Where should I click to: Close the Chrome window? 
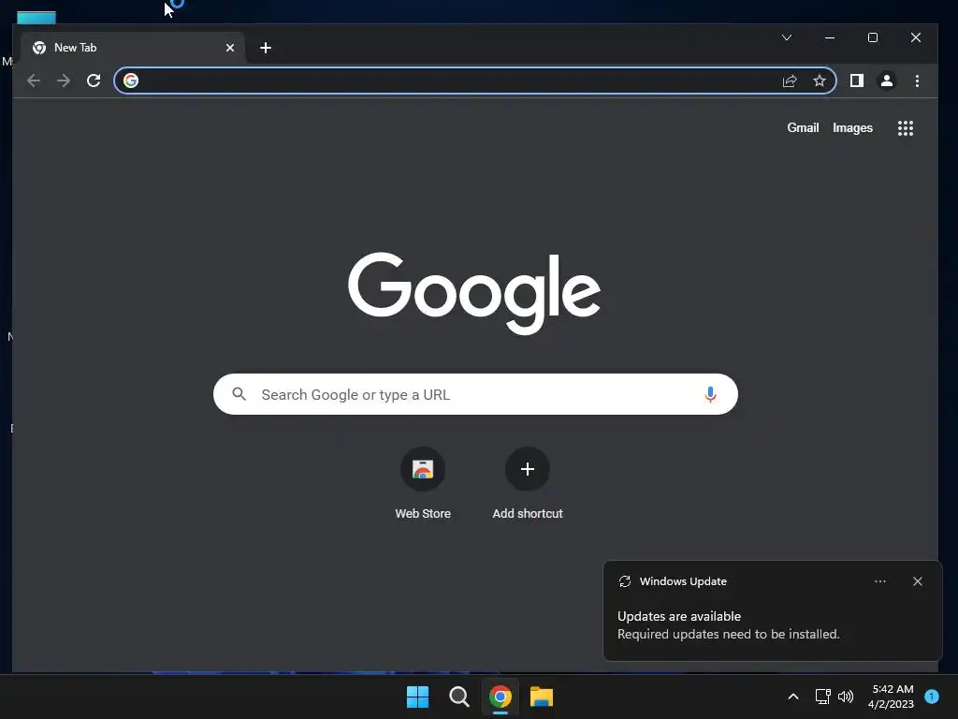click(916, 37)
